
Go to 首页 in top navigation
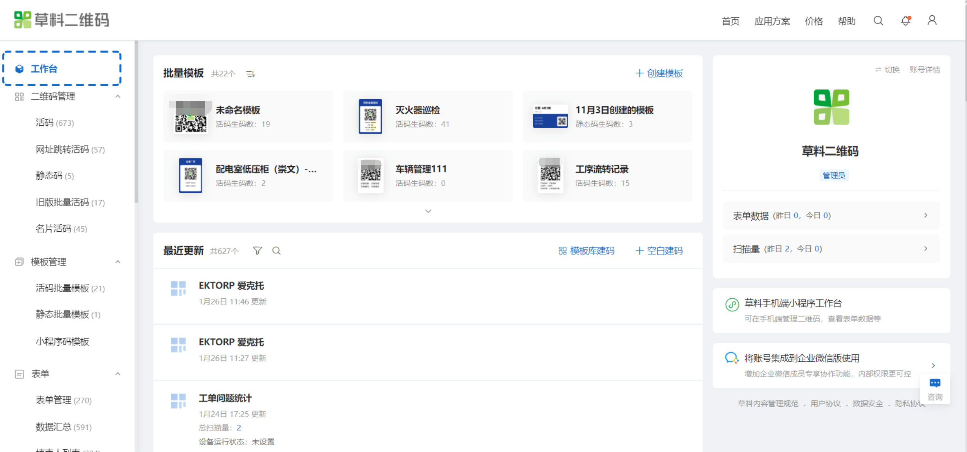tap(730, 21)
